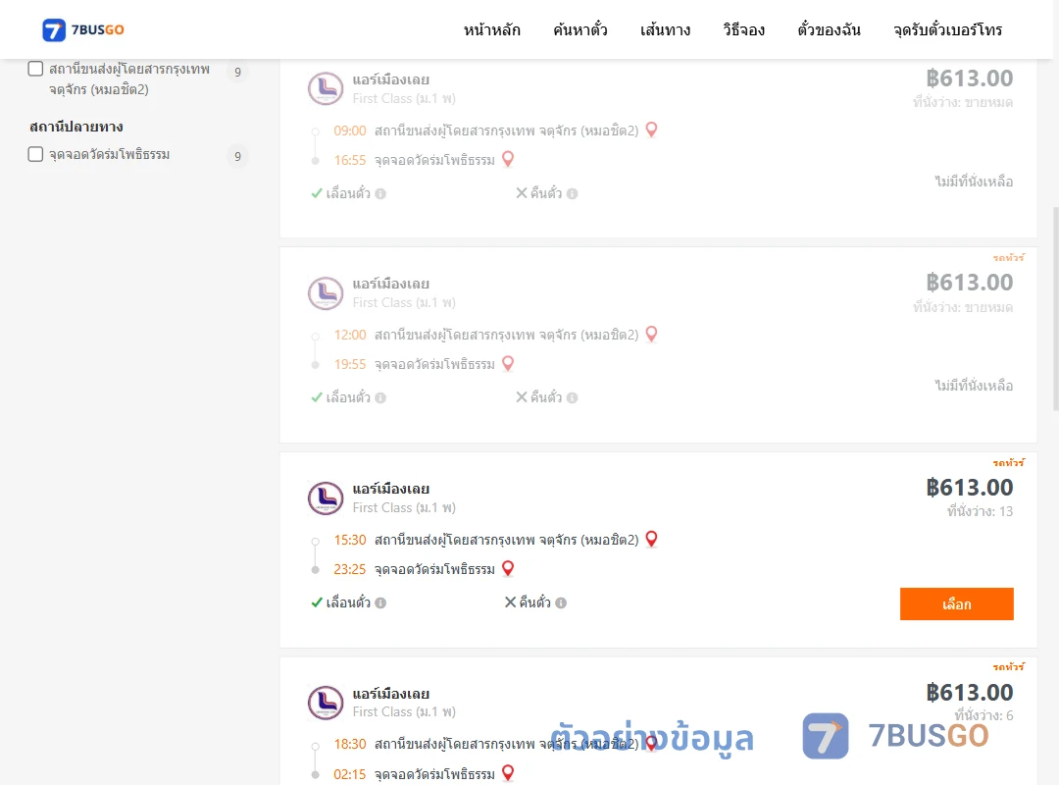The image size is (1059, 785).
Task: Tick the หมอชิต2 origin station filter checkbox
Action: coord(35,69)
